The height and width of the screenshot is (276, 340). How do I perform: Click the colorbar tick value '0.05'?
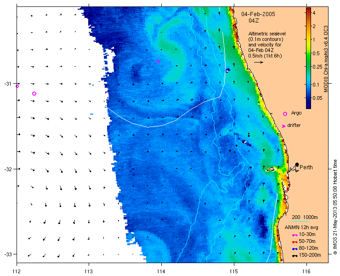318,98
